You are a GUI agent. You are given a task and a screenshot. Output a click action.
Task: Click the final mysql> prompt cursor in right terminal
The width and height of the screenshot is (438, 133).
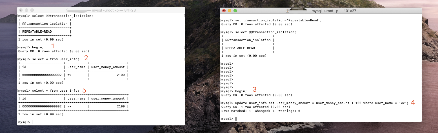tap(236, 119)
